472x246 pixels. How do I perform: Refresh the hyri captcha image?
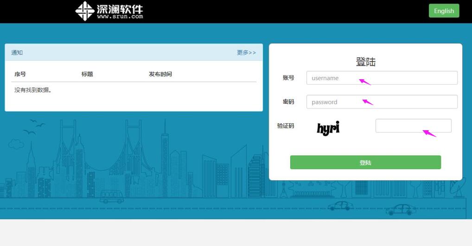[x=328, y=128]
